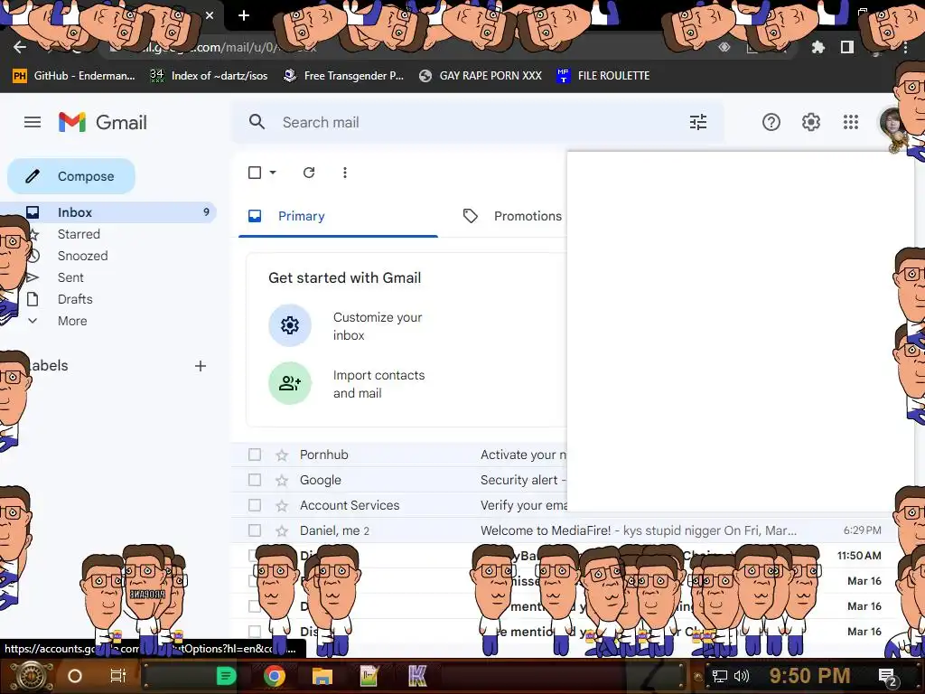Screen dimensions: 925x694
Task: Open the Google apps grid
Action: [851, 122]
